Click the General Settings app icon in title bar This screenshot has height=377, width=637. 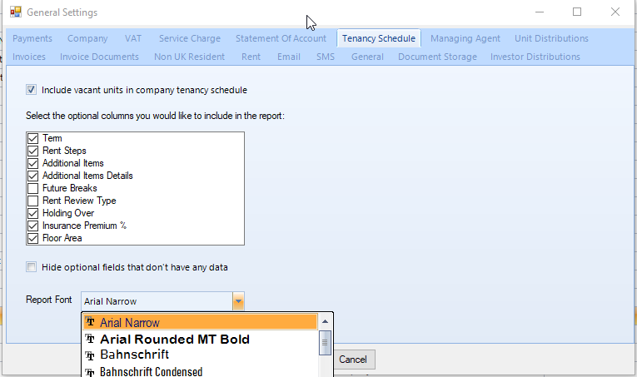pyautogui.click(x=16, y=12)
